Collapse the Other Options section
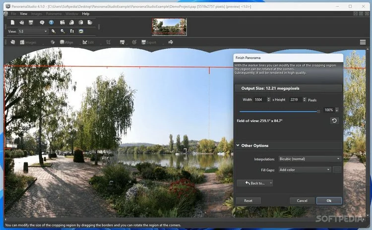 click(238, 145)
